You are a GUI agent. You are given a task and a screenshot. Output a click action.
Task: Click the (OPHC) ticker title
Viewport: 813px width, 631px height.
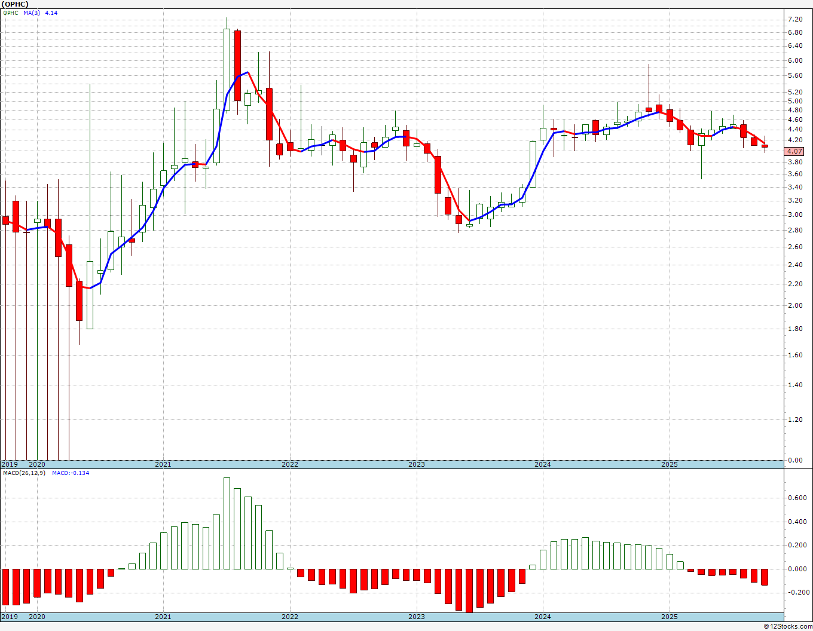[x=15, y=4]
